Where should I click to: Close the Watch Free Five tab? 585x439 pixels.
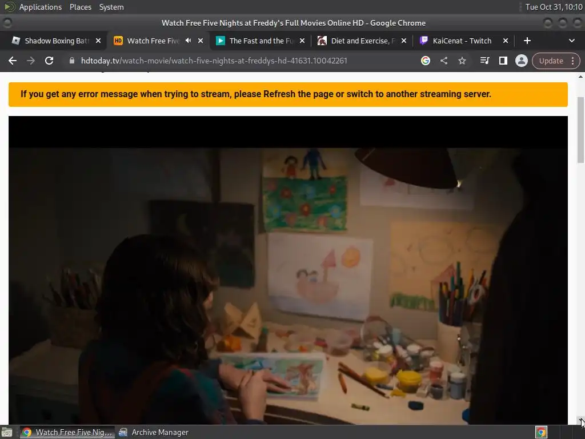[x=201, y=41]
